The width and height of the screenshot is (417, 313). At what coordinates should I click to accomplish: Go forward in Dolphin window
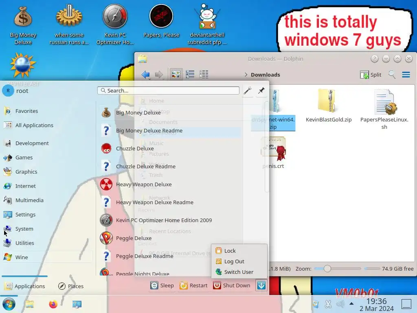click(159, 75)
